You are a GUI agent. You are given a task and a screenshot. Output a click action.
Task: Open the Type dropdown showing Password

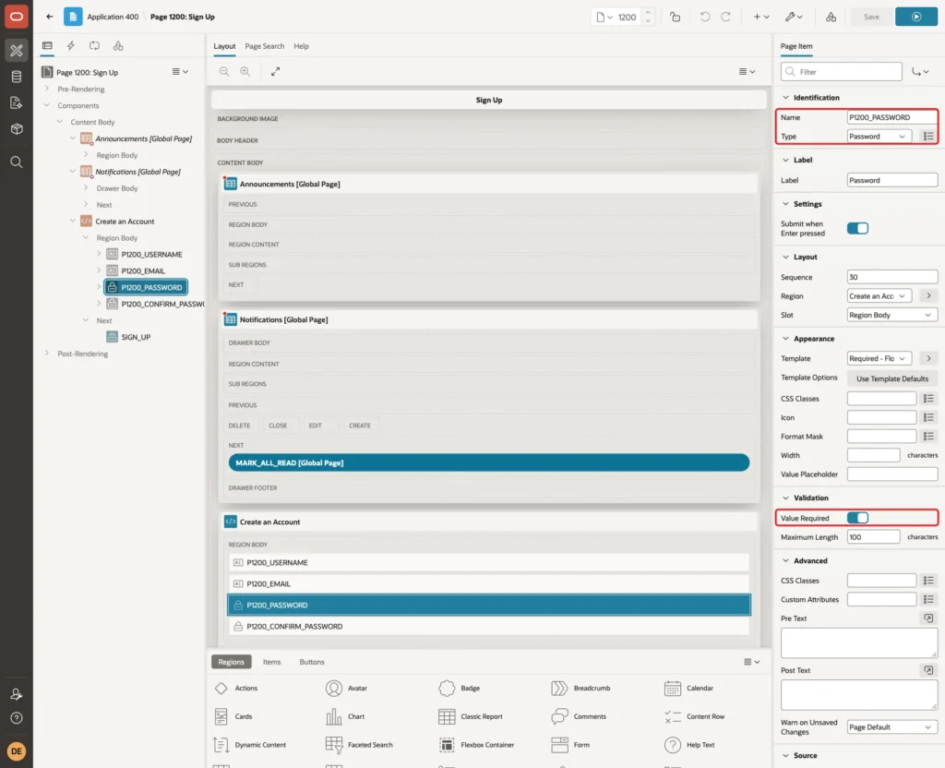coord(879,137)
